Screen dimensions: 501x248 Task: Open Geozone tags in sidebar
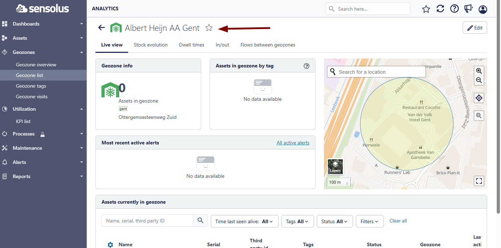(x=31, y=86)
